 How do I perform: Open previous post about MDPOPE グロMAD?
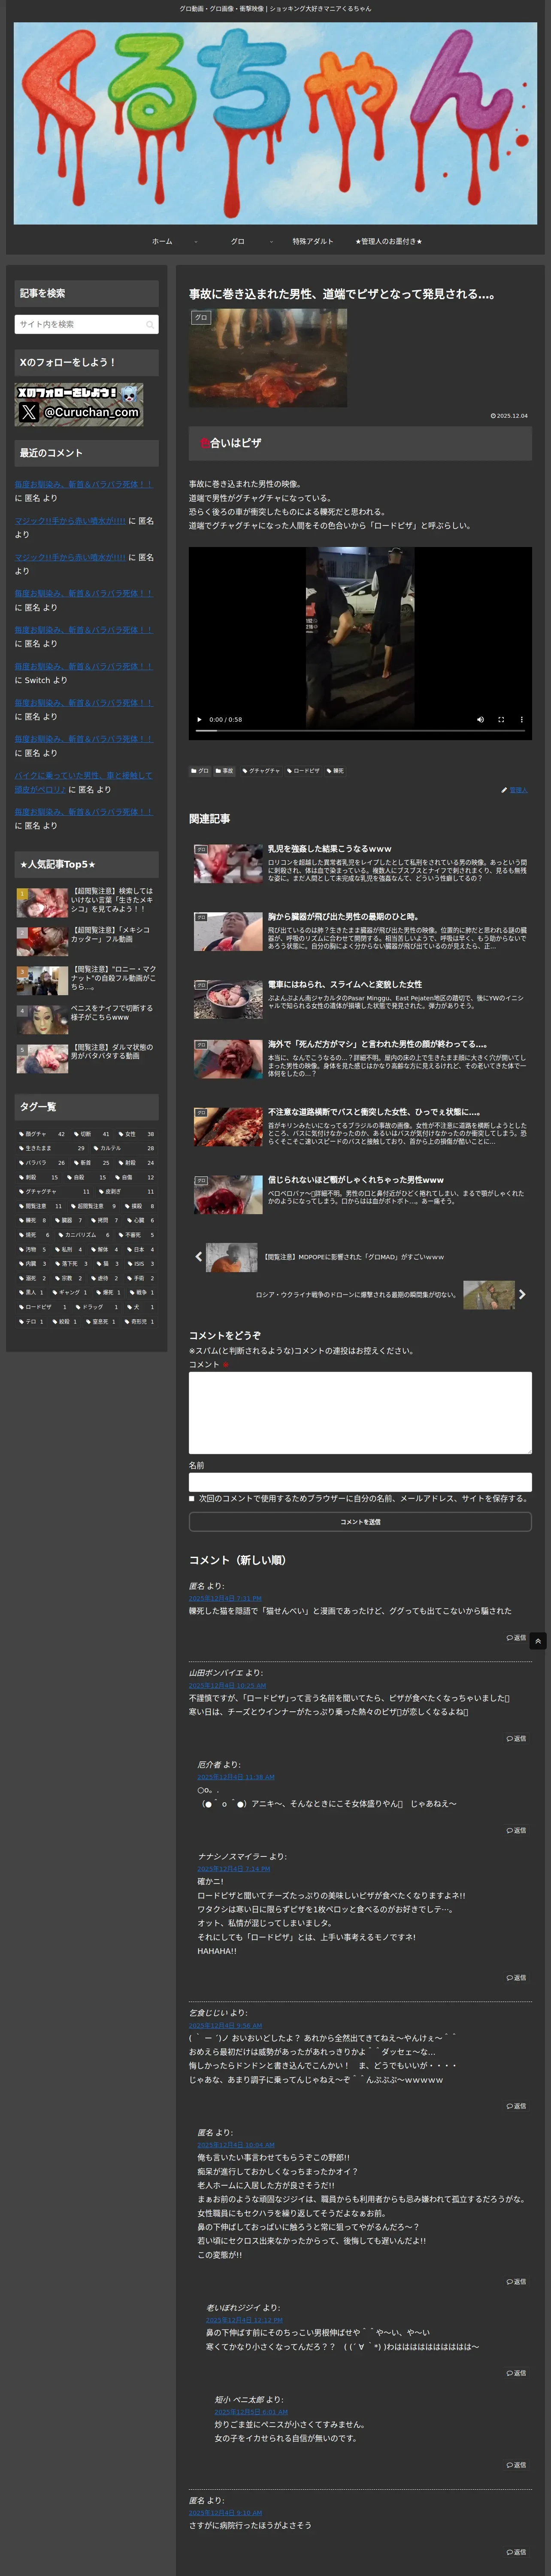[x=353, y=1257]
